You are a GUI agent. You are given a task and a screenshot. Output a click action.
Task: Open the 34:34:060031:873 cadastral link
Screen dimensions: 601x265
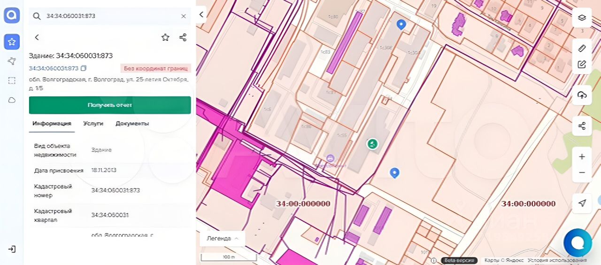(54, 68)
